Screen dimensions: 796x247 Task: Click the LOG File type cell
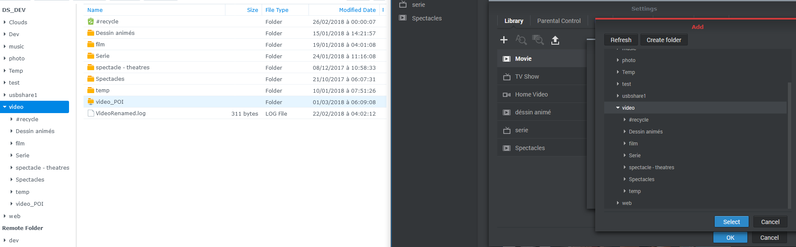pyautogui.click(x=276, y=114)
